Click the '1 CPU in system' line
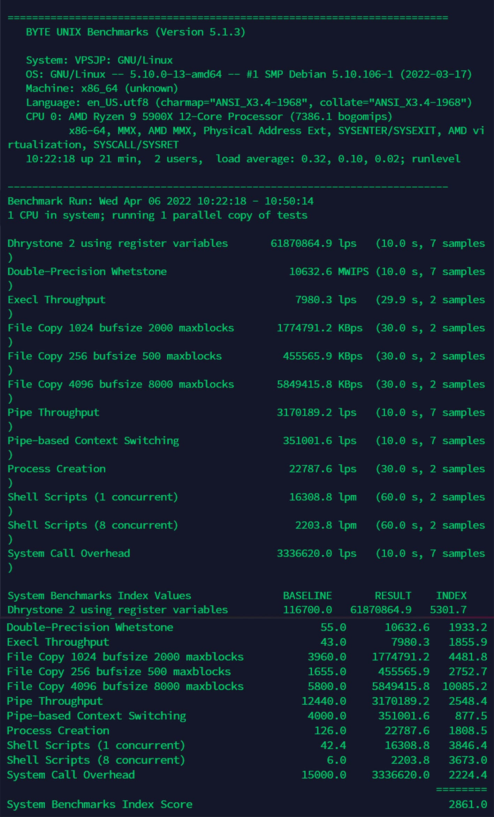This screenshot has width=494, height=817. tap(157, 215)
